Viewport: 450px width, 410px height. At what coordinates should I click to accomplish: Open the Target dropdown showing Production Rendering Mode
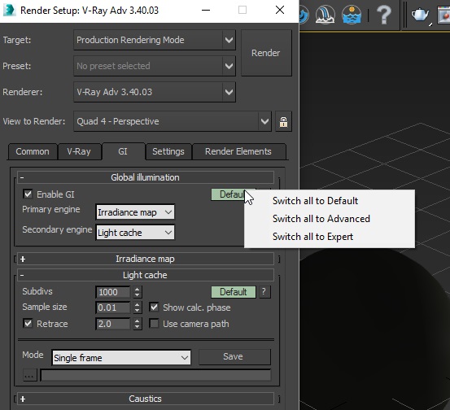[155, 40]
